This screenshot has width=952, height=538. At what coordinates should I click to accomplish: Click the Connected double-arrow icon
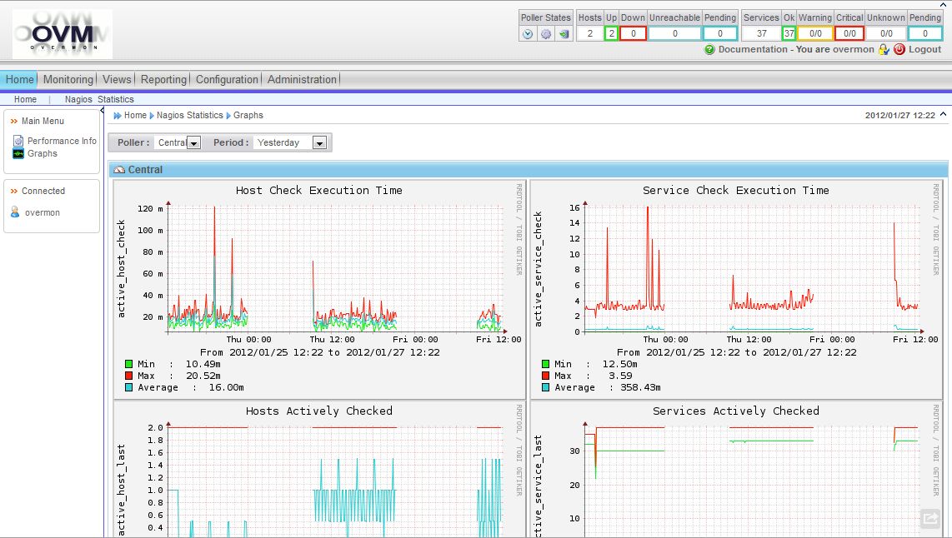(14, 191)
